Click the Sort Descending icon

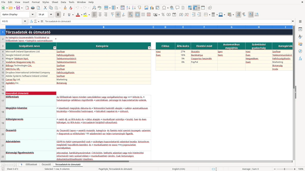point(134,8)
